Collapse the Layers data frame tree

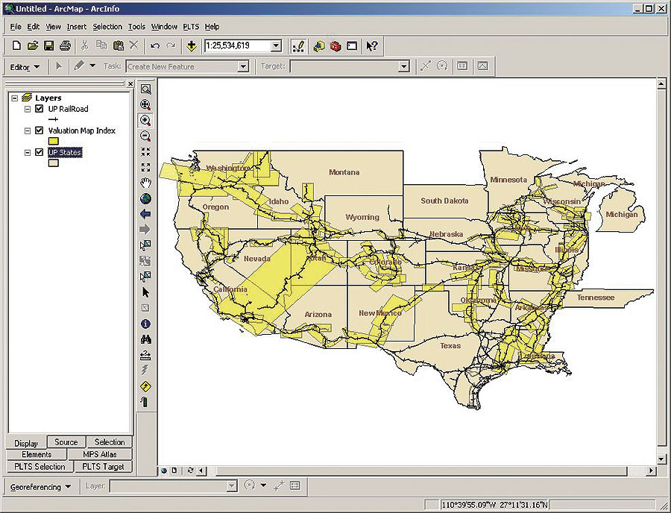pos(15,98)
